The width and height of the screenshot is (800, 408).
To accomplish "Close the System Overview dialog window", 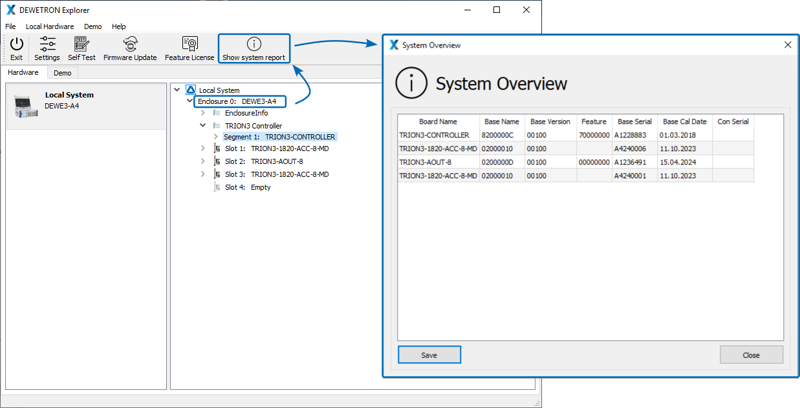I will click(788, 45).
